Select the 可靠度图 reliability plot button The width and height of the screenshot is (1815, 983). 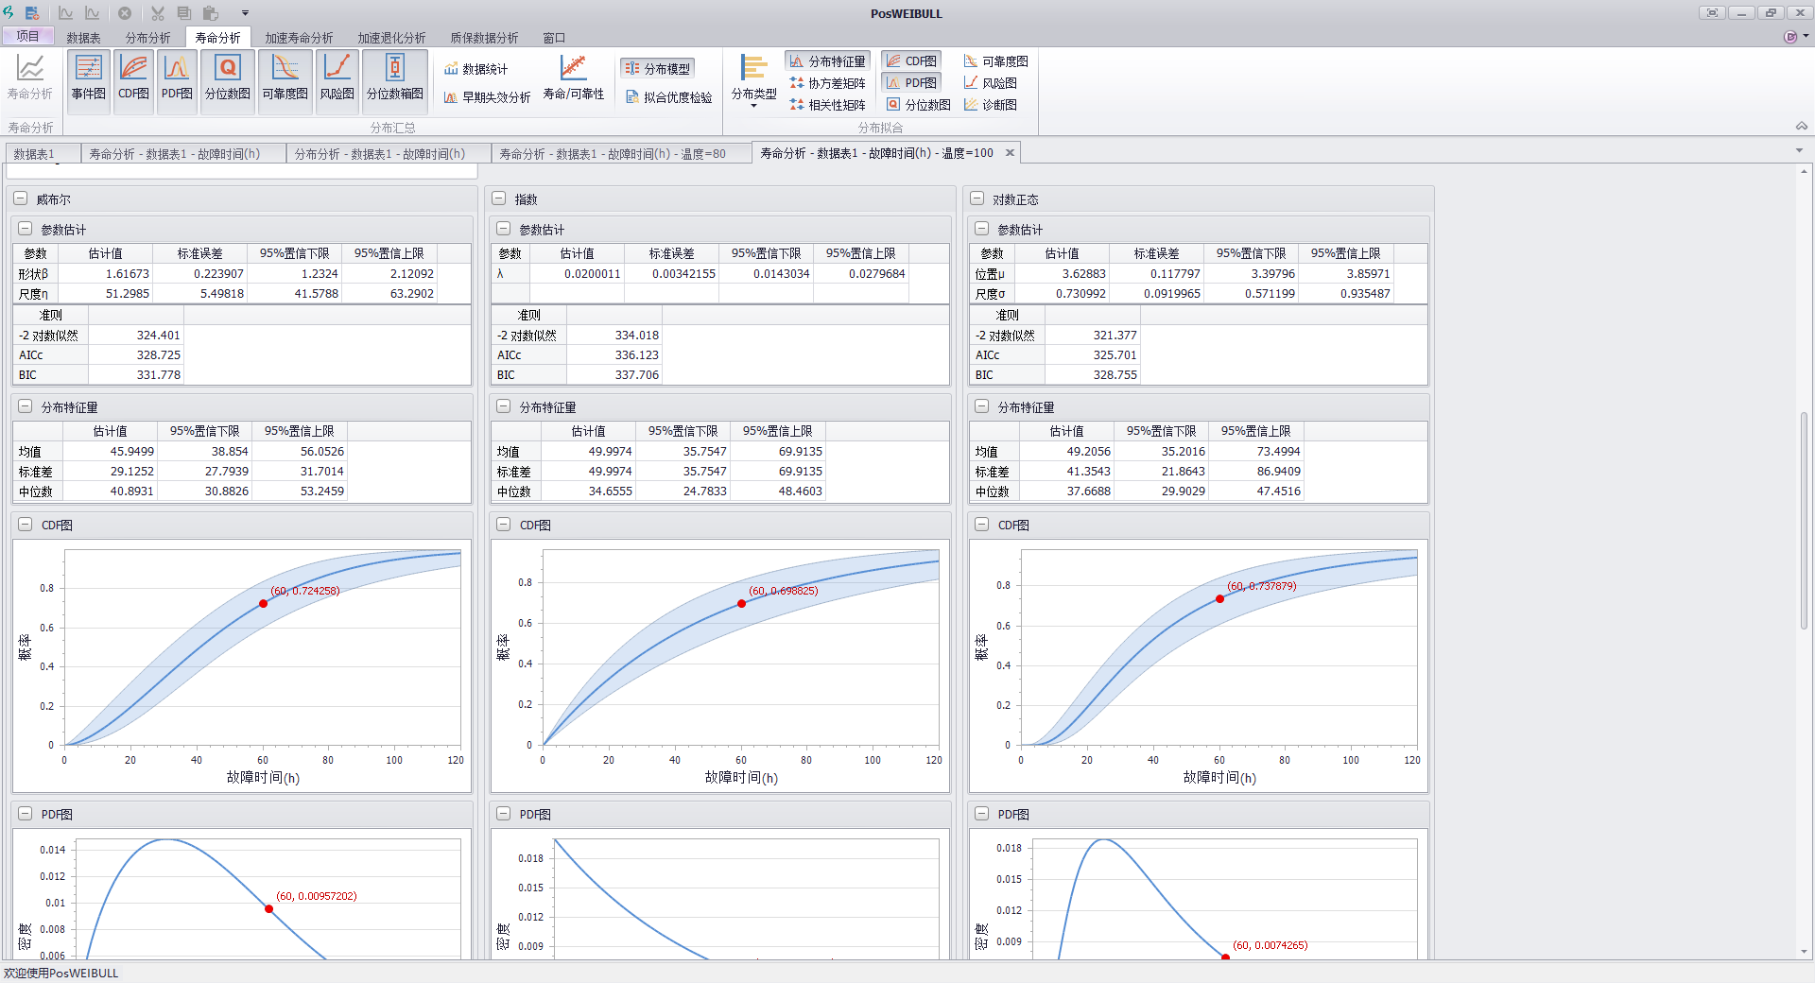click(x=285, y=81)
